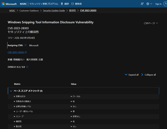Open the feedback person icon in header

click(x=142, y=4)
